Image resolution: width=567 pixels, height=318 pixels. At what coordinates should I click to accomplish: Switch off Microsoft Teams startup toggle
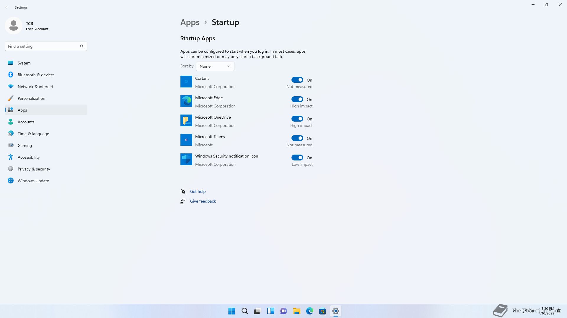[x=297, y=138]
